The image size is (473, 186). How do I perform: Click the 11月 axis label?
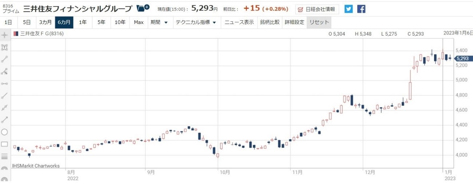click(x=297, y=173)
